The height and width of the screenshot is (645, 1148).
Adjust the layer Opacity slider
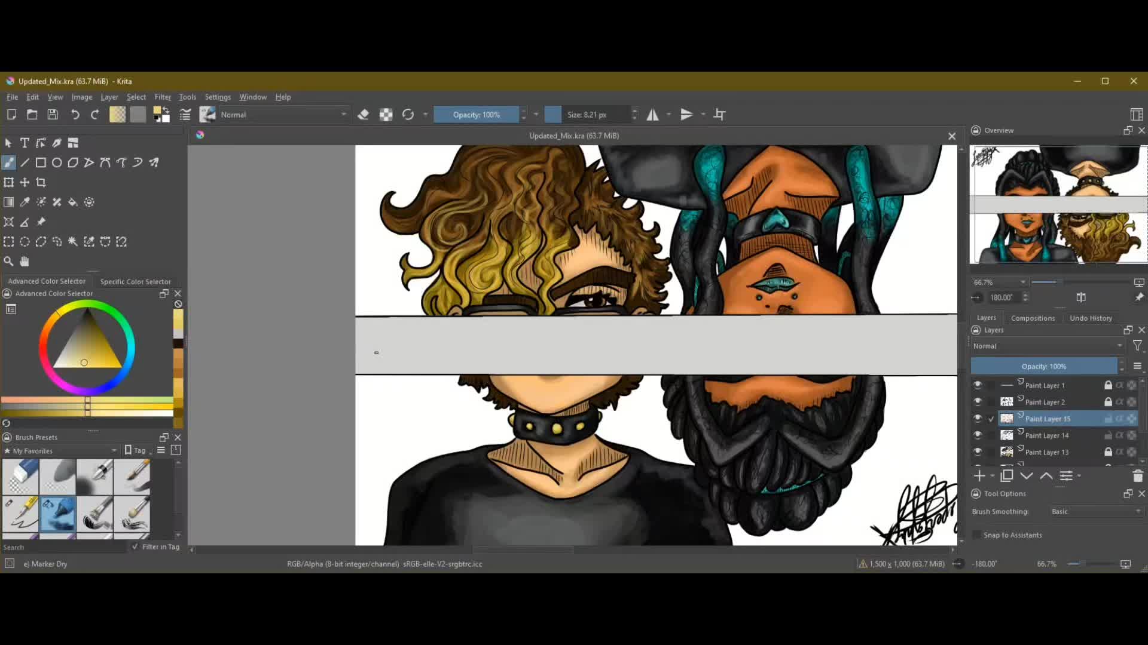click(1043, 366)
